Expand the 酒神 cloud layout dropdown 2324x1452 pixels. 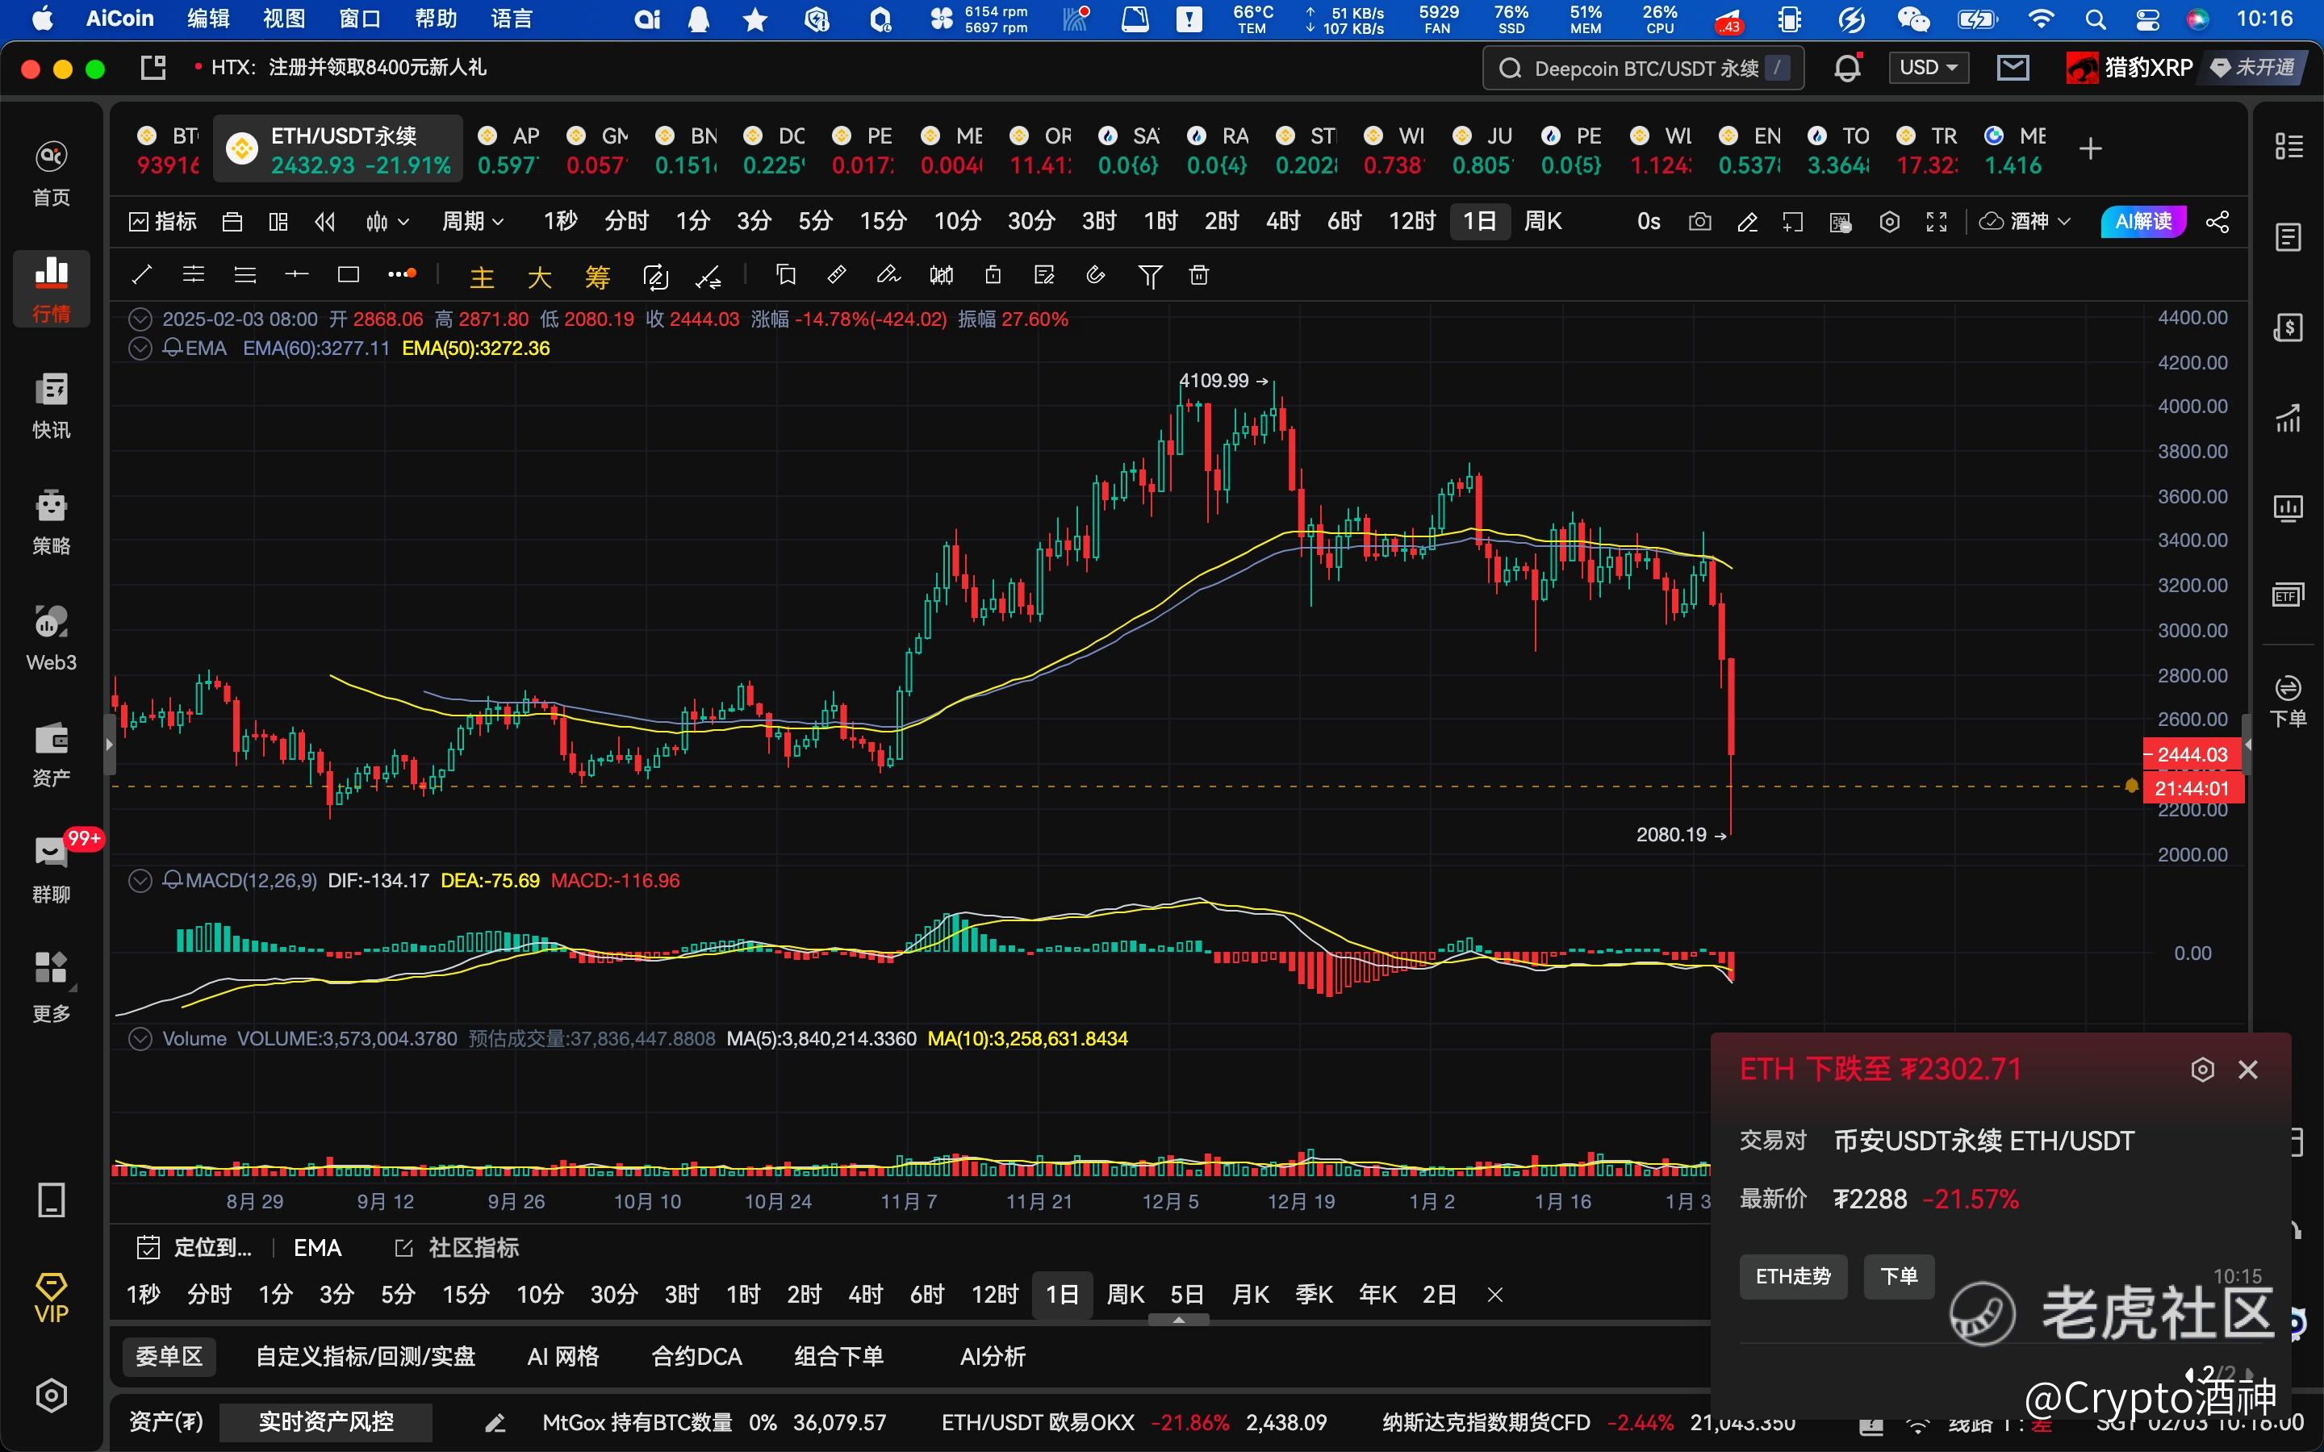click(x=2025, y=222)
